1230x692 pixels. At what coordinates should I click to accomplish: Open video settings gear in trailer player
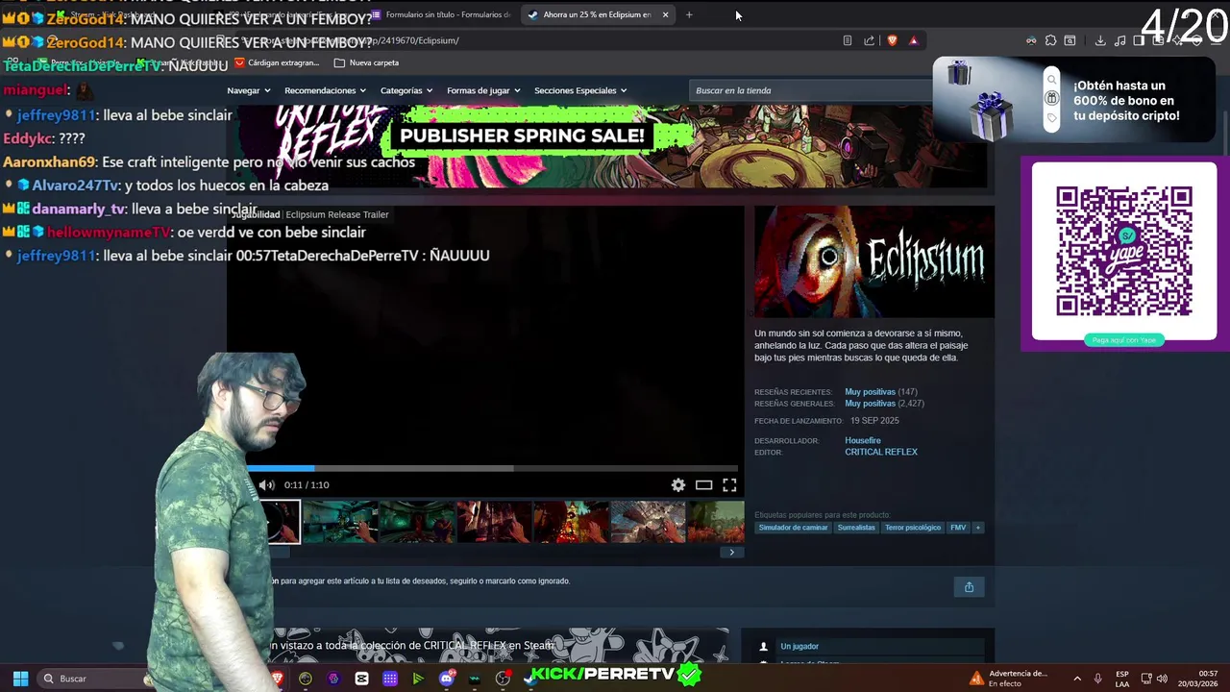(x=678, y=485)
